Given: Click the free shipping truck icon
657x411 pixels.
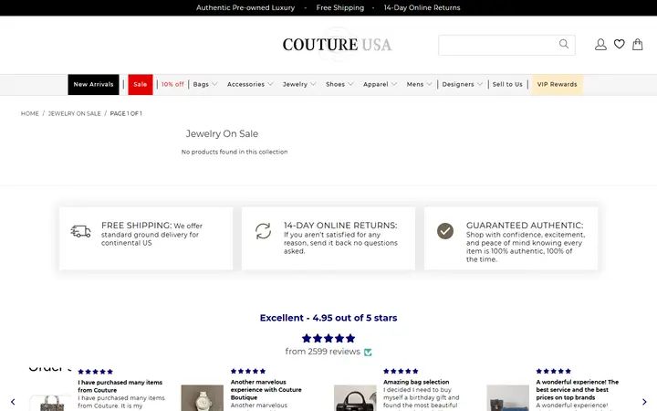Looking at the screenshot, I should coord(81,231).
